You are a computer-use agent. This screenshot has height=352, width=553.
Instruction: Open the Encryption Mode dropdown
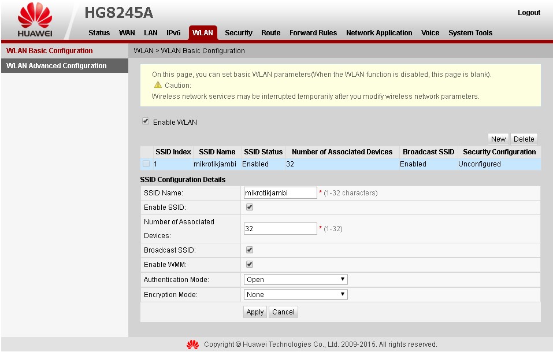[x=295, y=295]
